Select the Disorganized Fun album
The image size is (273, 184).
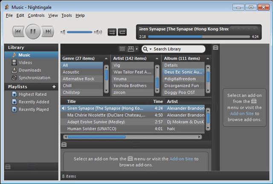pyautogui.click(x=183, y=86)
